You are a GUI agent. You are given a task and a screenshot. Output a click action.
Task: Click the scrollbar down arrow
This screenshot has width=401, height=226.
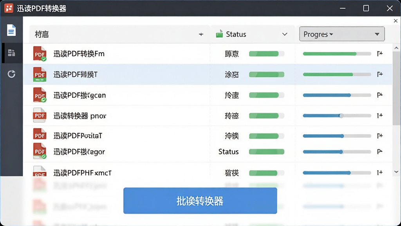click(396, 172)
